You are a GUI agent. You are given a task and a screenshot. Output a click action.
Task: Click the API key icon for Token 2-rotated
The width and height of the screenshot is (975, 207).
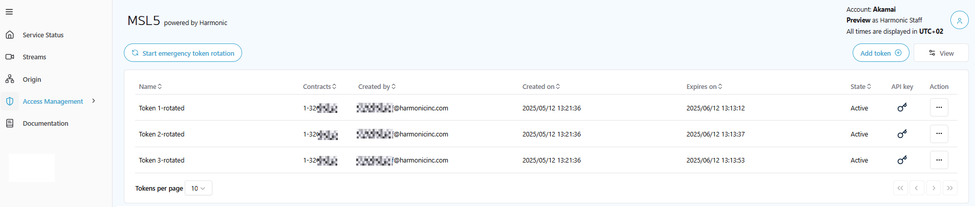(902, 134)
